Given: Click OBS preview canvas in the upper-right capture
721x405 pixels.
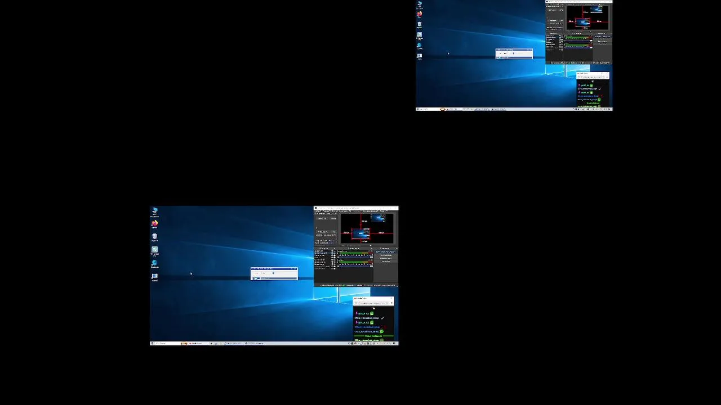Looking at the screenshot, I should [588, 18].
